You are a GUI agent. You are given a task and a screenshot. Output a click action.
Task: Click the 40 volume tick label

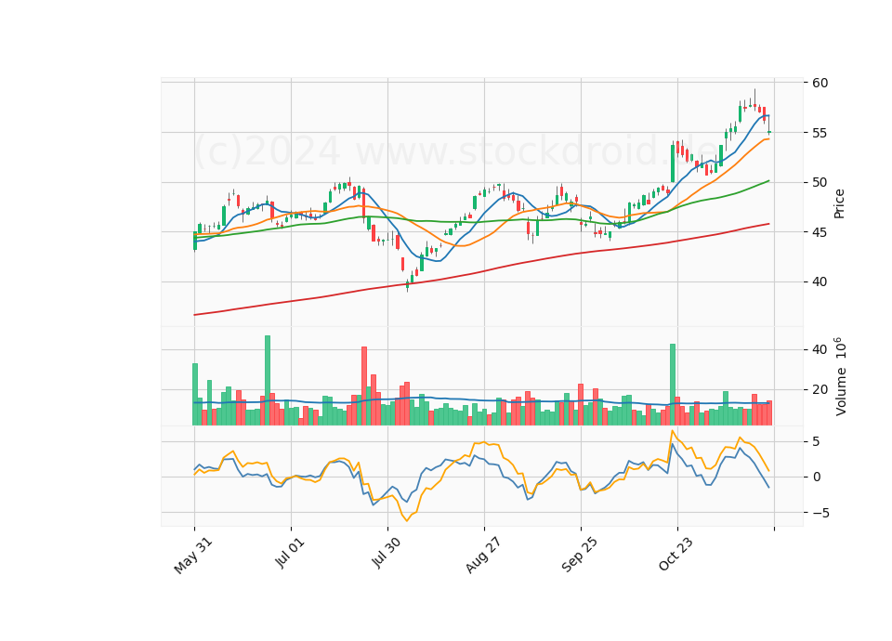pyautogui.click(x=820, y=350)
